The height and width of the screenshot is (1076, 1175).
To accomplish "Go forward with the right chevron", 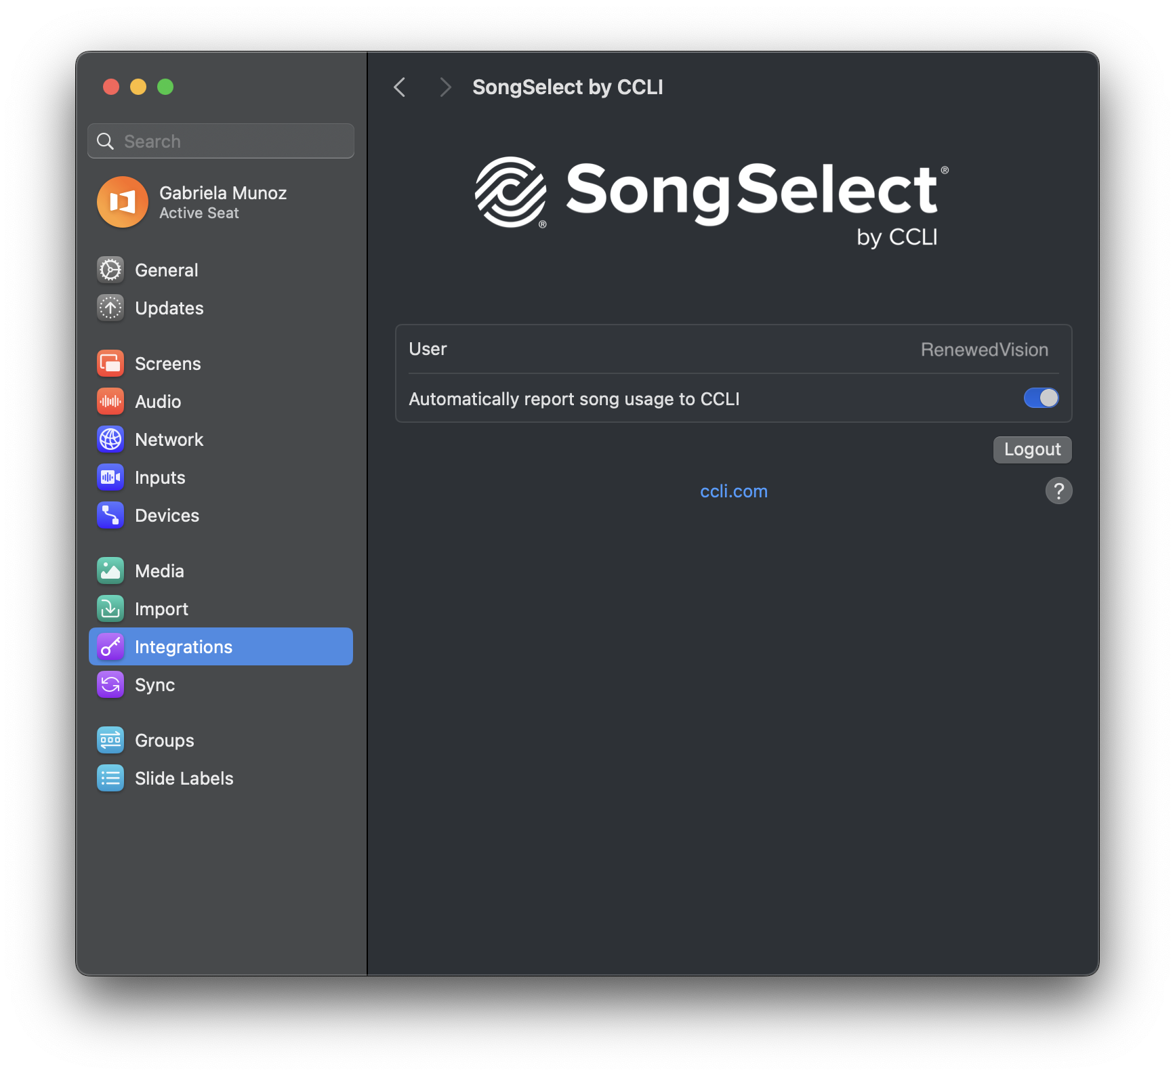I will point(445,87).
